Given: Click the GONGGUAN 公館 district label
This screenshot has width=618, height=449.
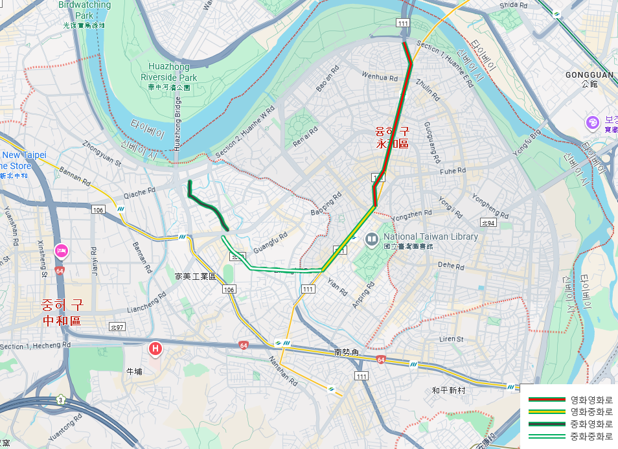Looking at the screenshot, I should [x=589, y=79].
